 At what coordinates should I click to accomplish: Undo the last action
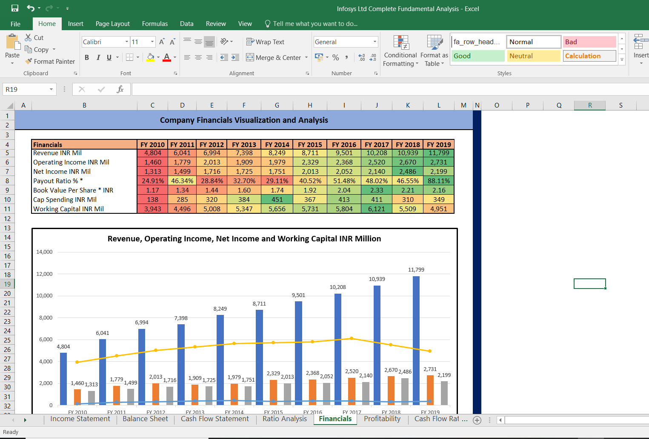(x=31, y=8)
